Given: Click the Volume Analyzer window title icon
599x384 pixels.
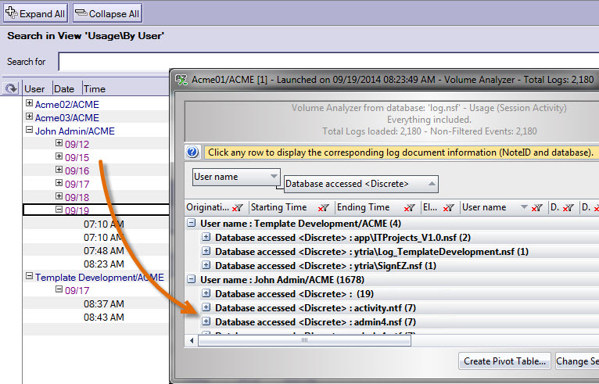Looking at the screenshot, I should 181,80.
